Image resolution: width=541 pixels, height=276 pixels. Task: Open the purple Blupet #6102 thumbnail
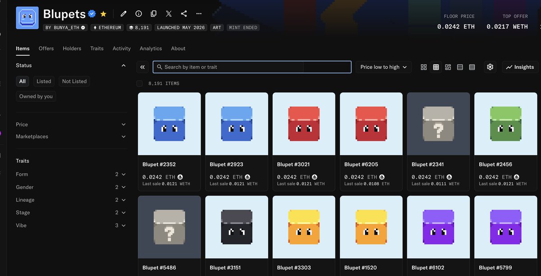[x=438, y=227]
